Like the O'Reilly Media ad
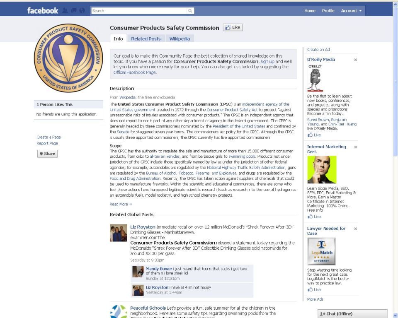This screenshot has width=398, height=318. [314, 135]
